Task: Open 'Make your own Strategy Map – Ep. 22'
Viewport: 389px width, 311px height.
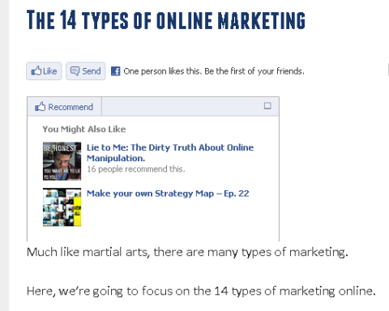Action: 168,194
